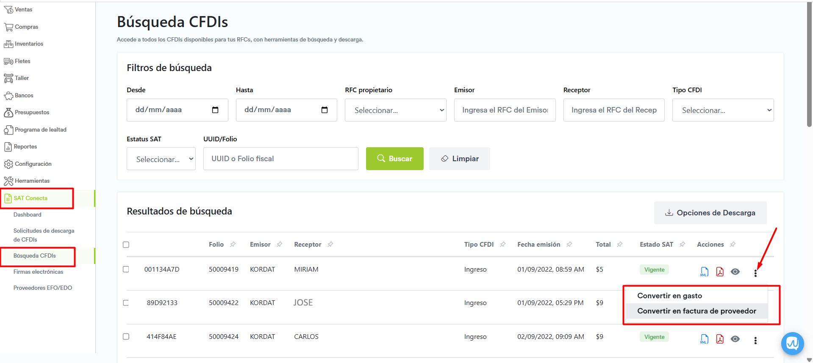Select Convertir en factura de proveedor
Viewport: 813px width, 363px height.
click(x=696, y=311)
